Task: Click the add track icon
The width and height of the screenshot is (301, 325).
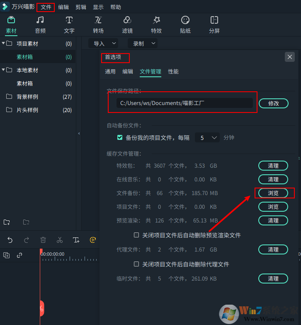Action: (7, 255)
